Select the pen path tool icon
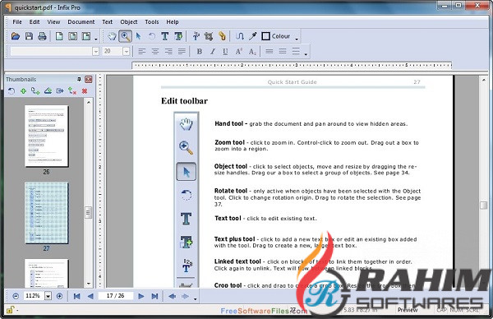 pos(240,36)
